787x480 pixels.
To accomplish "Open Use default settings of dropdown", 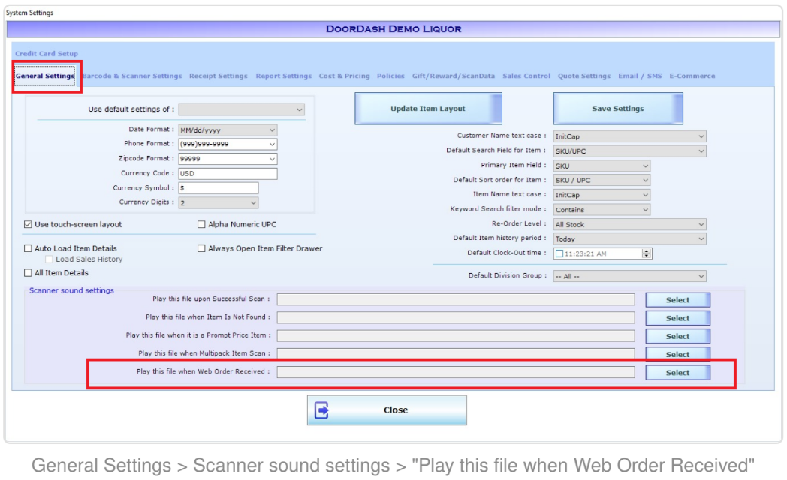I will (241, 109).
